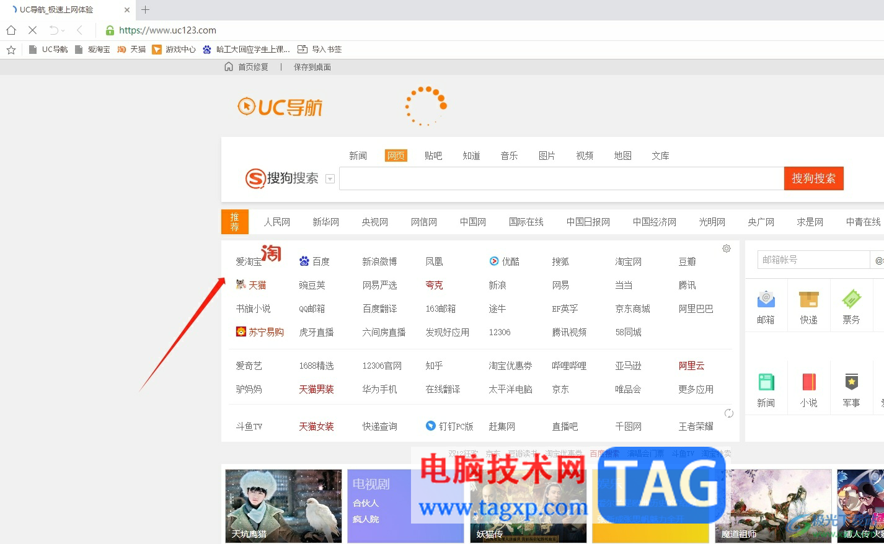Image resolution: width=884 pixels, height=544 pixels.
Task: Open 天坑鹰猎 video thumbnail
Action: pyautogui.click(x=283, y=506)
